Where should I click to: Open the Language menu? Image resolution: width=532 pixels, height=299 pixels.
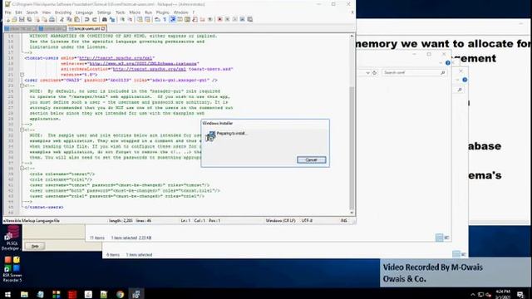click(84, 12)
